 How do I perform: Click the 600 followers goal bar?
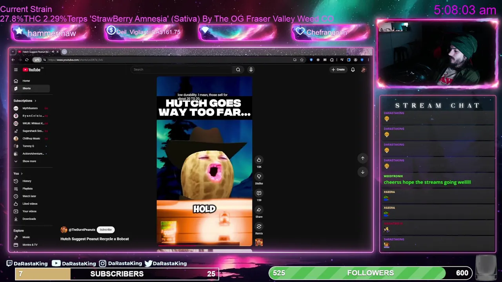point(371,273)
